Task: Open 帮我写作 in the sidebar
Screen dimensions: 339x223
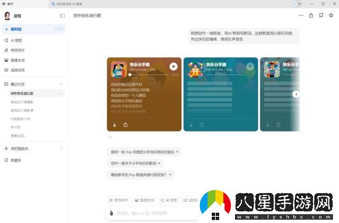Action: (x=15, y=50)
